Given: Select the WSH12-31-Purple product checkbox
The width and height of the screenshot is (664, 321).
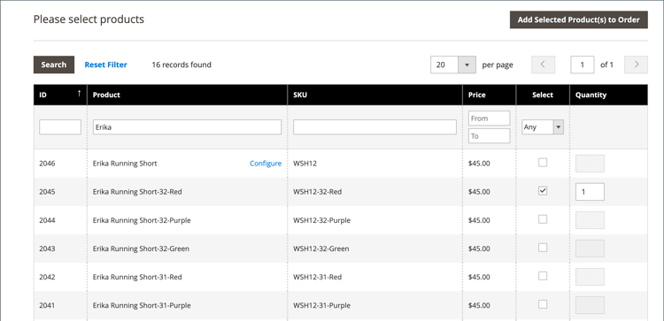Looking at the screenshot, I should [543, 304].
